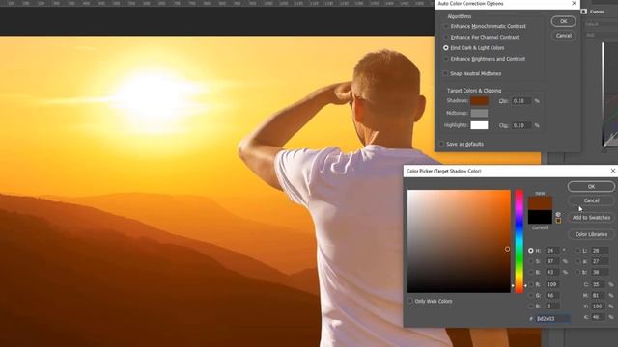618x347 pixels.
Task: Enable Snap Neutral Midtones checkbox
Action: click(445, 73)
